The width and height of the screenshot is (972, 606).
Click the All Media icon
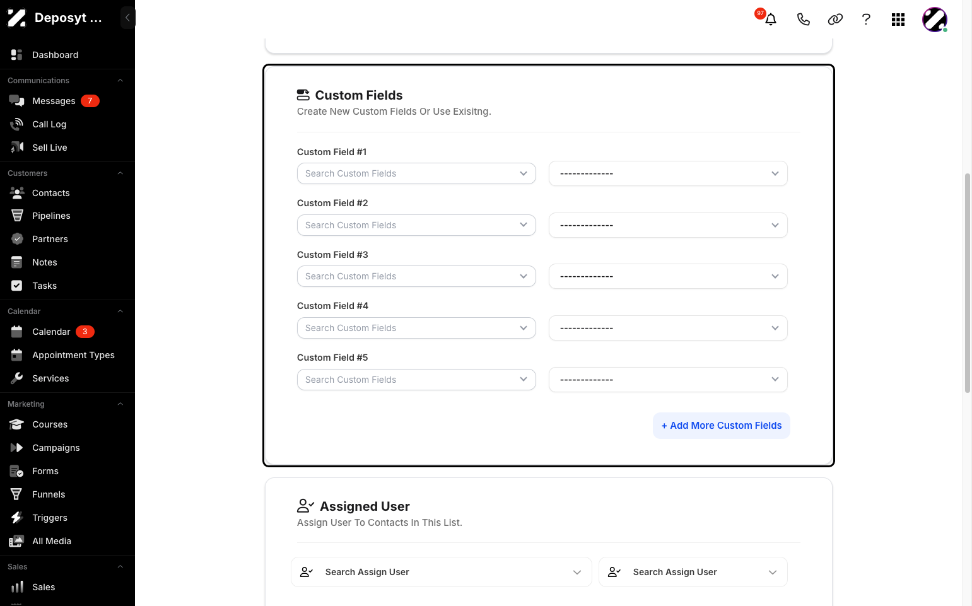coord(17,541)
